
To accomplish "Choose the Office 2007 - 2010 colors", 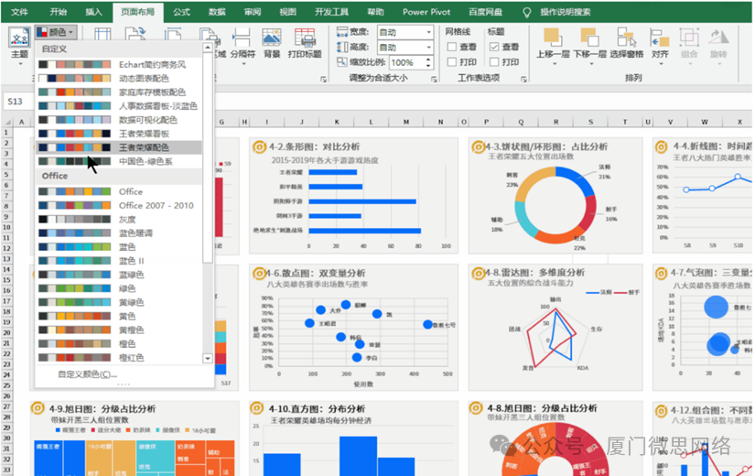I will coord(119,205).
